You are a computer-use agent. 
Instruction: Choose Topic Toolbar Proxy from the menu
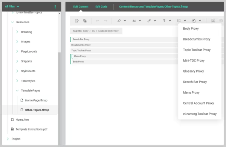pyautogui.click(x=200, y=50)
